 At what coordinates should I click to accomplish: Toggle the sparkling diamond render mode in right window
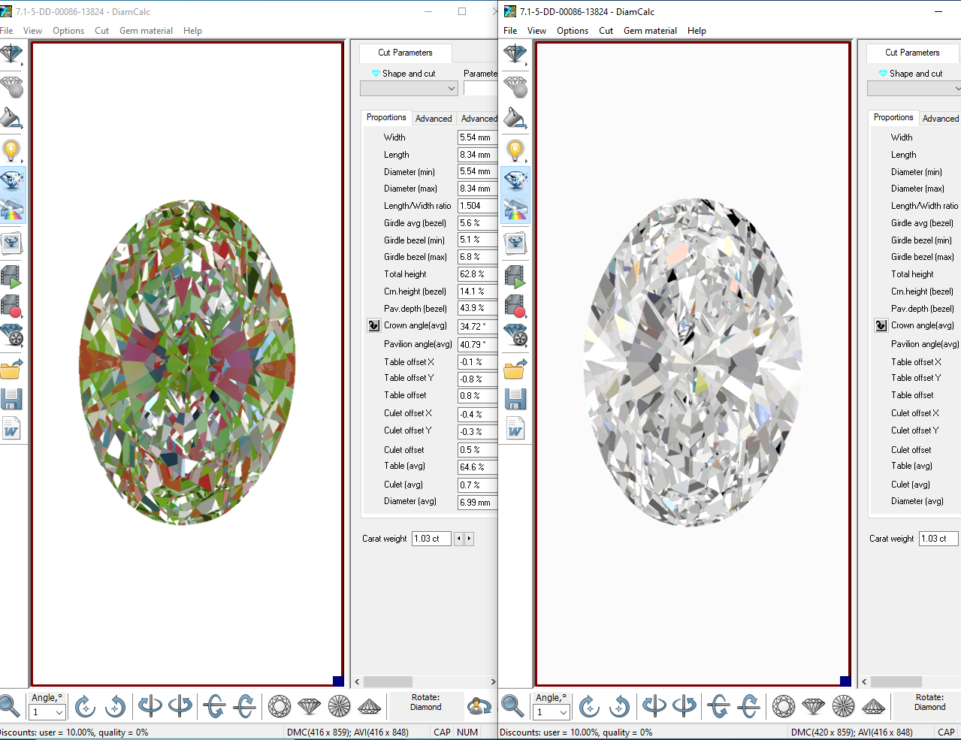515,180
